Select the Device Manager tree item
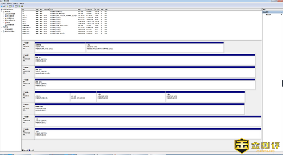Image resolution: width=283 pixels, height=155 pixels. [10, 25]
